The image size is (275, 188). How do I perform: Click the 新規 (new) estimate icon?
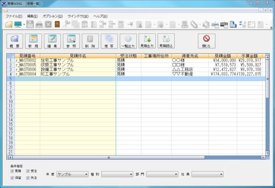click(x=33, y=41)
